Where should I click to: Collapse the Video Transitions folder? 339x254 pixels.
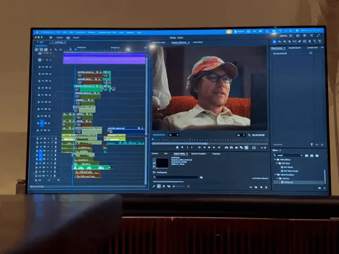click(x=275, y=174)
